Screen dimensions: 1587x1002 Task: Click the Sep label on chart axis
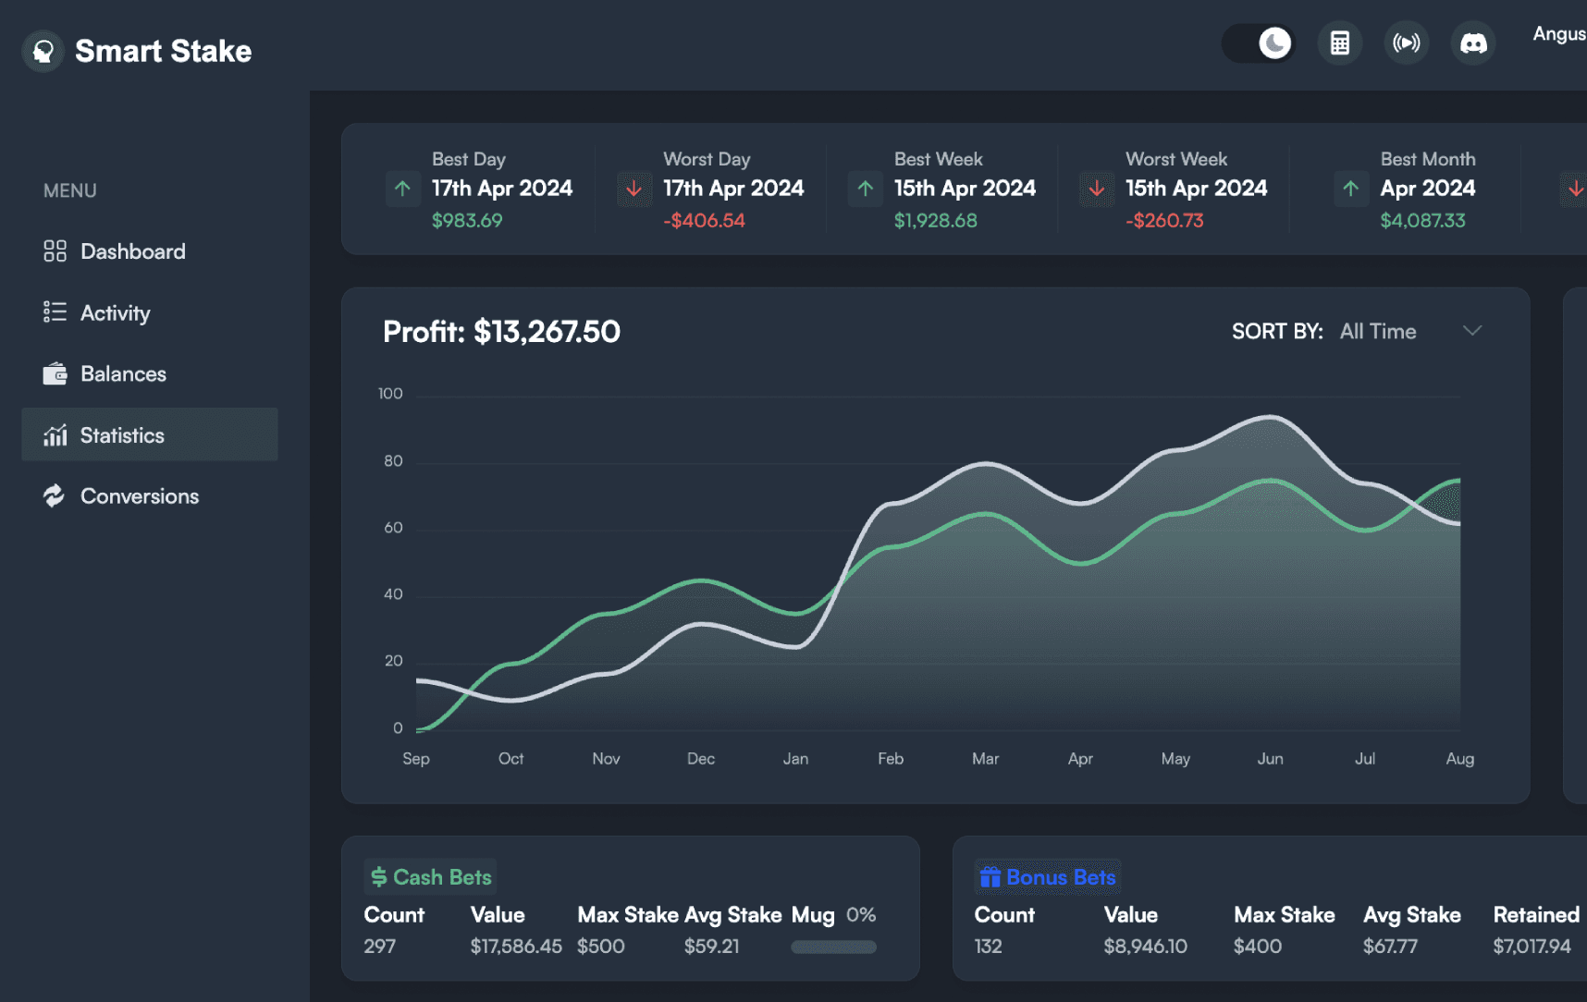[x=416, y=758]
